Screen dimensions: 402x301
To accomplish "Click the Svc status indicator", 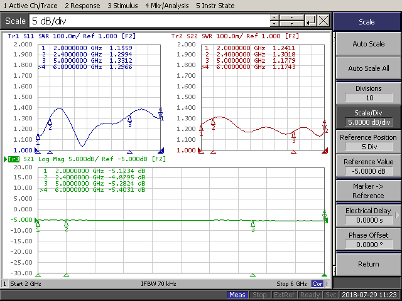I will pyautogui.click(x=330, y=295).
